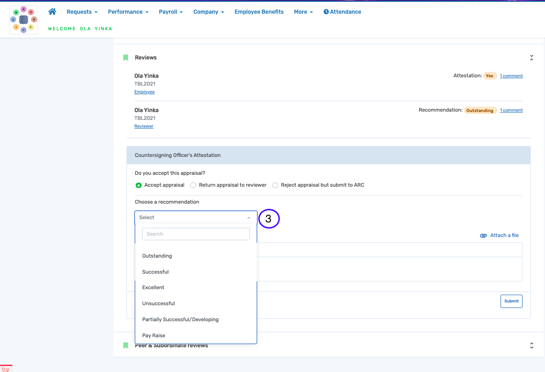Click the small red icon at bottom-left corner
545x372 pixels.
tap(6, 369)
